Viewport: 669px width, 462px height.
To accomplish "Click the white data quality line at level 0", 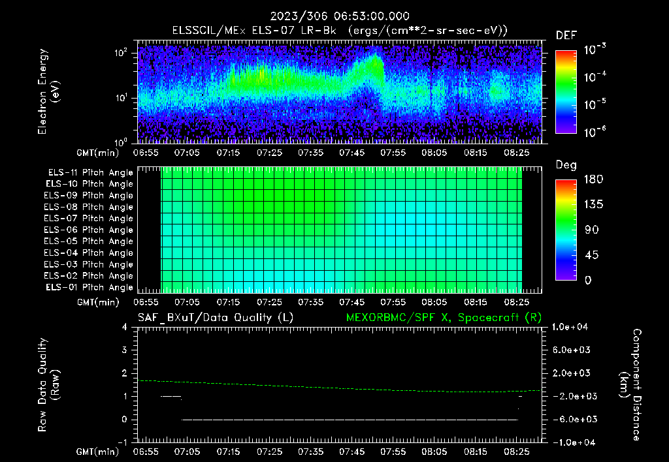I will point(350,420).
